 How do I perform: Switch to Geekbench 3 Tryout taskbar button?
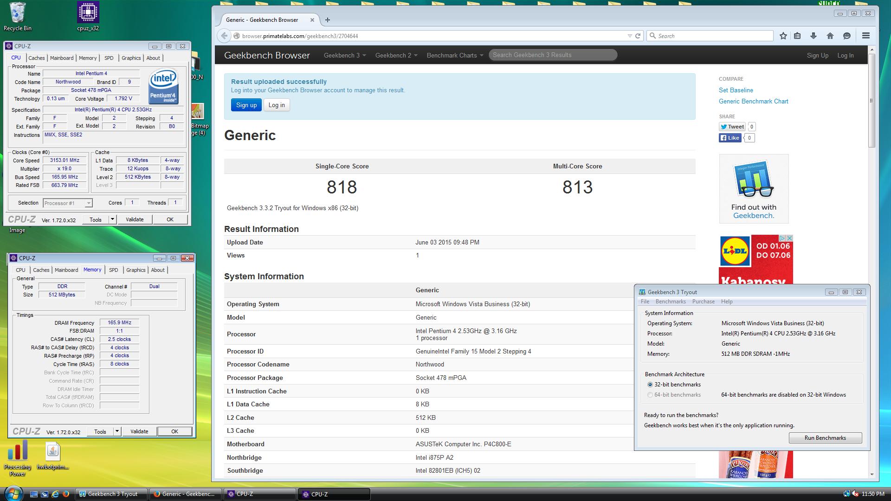click(x=111, y=494)
